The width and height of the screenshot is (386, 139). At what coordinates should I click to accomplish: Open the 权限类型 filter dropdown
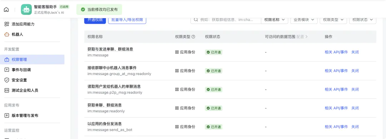click(333, 20)
